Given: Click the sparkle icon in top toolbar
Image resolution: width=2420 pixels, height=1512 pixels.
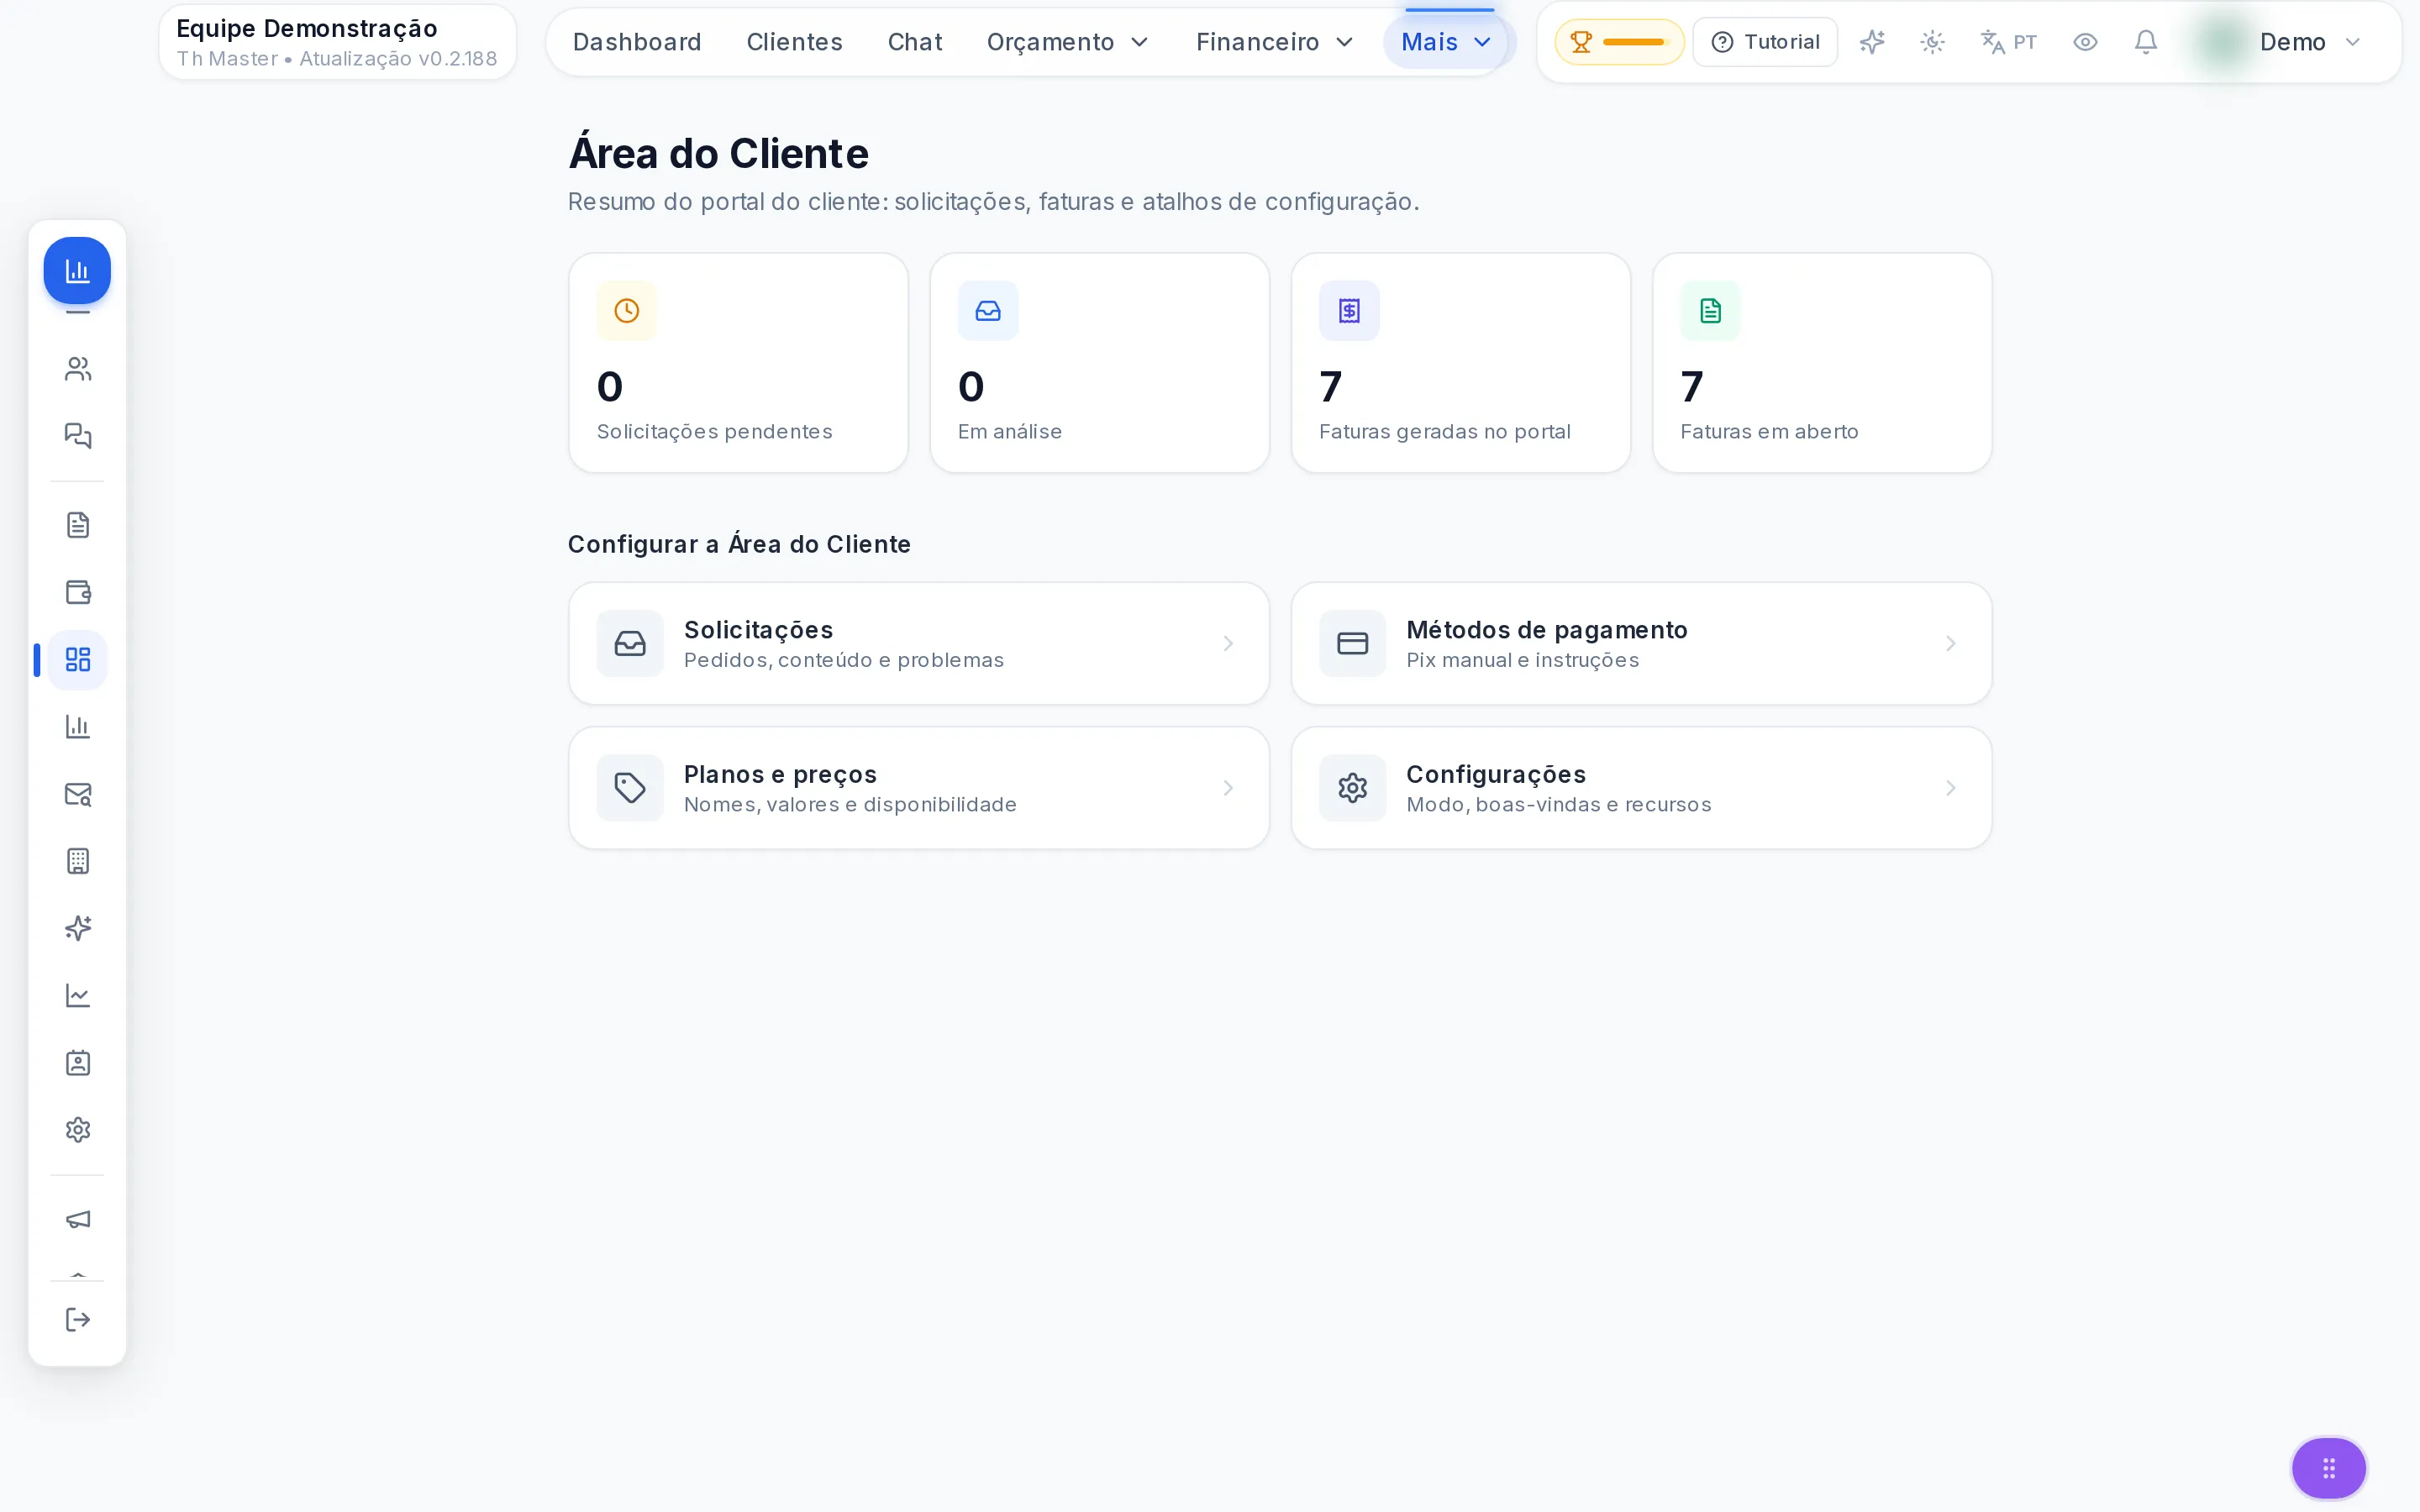Looking at the screenshot, I should coord(1872,42).
